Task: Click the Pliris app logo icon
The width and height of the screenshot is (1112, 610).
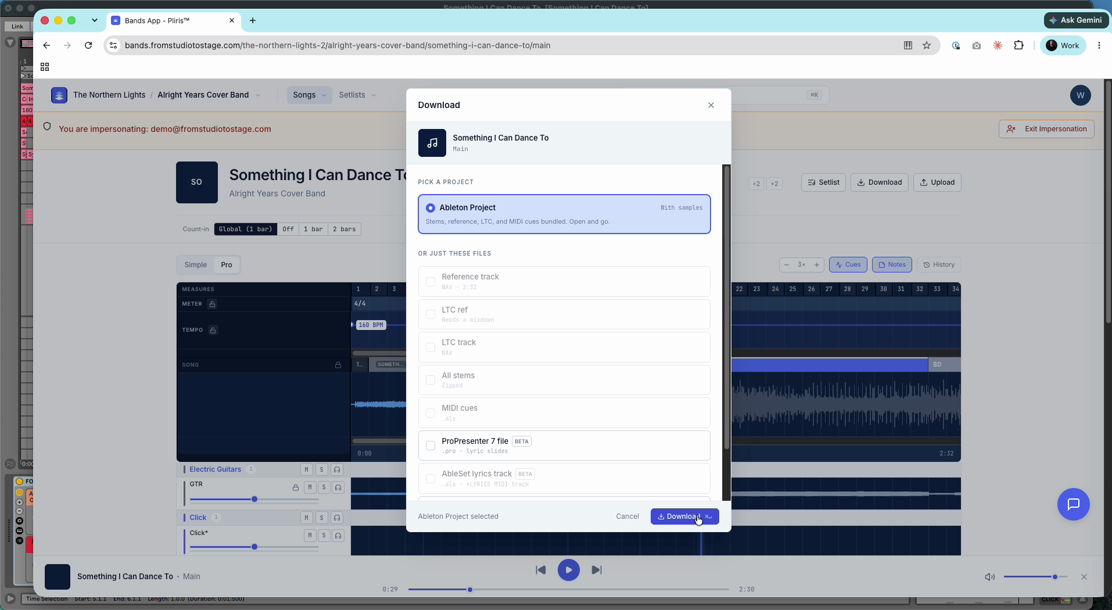Action: point(59,95)
